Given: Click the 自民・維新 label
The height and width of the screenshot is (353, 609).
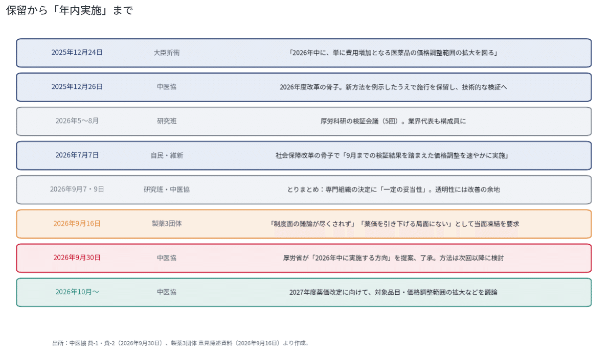Looking at the screenshot, I should 167,155.
